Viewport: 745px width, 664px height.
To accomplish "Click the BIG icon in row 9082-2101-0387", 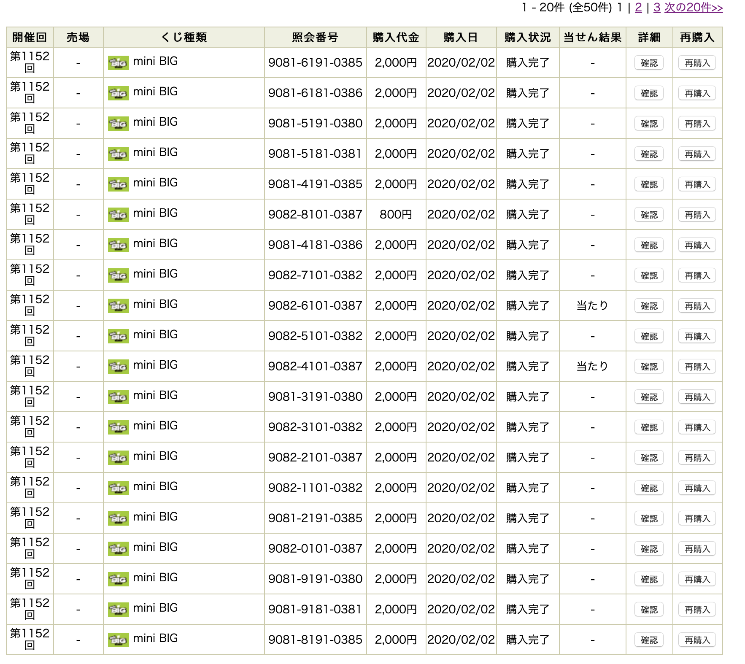I will click(118, 458).
